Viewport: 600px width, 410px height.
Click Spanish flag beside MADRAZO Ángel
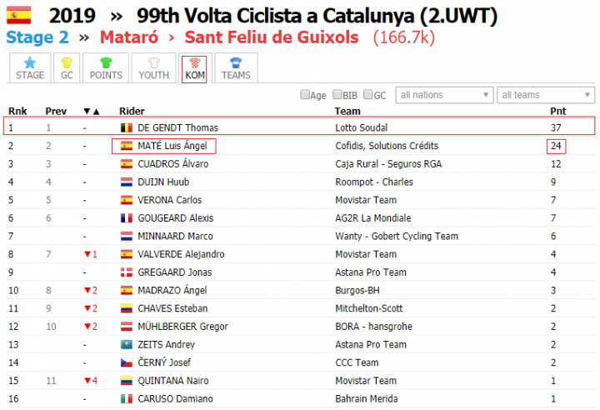127,290
